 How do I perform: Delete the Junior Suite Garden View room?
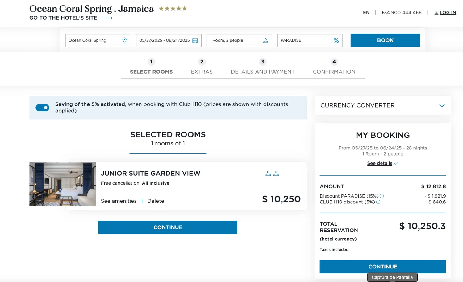click(x=156, y=201)
